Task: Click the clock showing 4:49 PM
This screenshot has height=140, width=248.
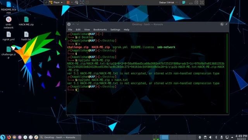Action: [x=241, y=137]
